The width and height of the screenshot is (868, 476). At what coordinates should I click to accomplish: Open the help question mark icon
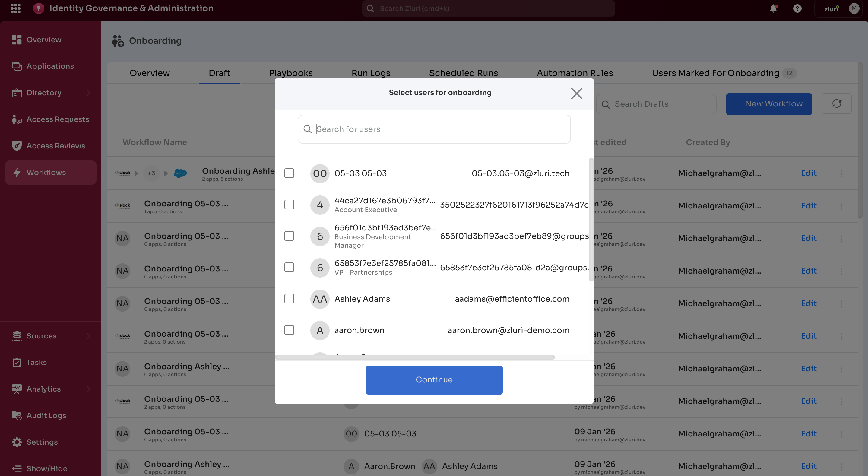click(797, 8)
